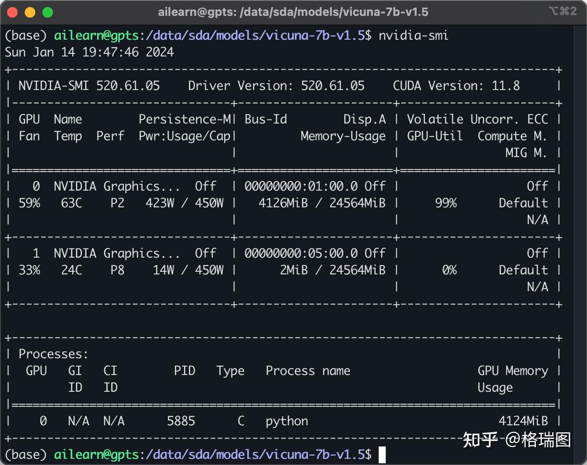Click the CUDA Version 11.8 text
587x465 pixels.
coord(456,86)
